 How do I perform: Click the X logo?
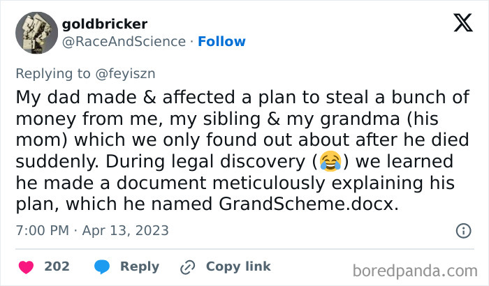tap(462, 24)
